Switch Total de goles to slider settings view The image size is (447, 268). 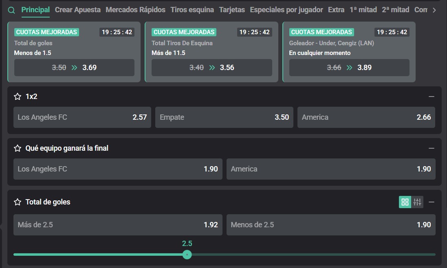pyautogui.click(x=417, y=202)
